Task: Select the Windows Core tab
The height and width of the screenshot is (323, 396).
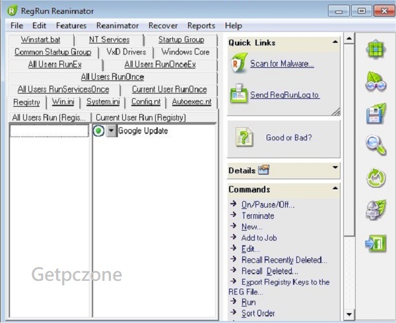Action: pyautogui.click(x=185, y=52)
